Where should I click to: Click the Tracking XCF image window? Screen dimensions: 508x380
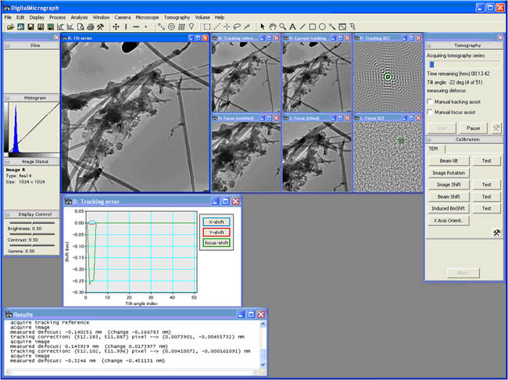tap(388, 73)
